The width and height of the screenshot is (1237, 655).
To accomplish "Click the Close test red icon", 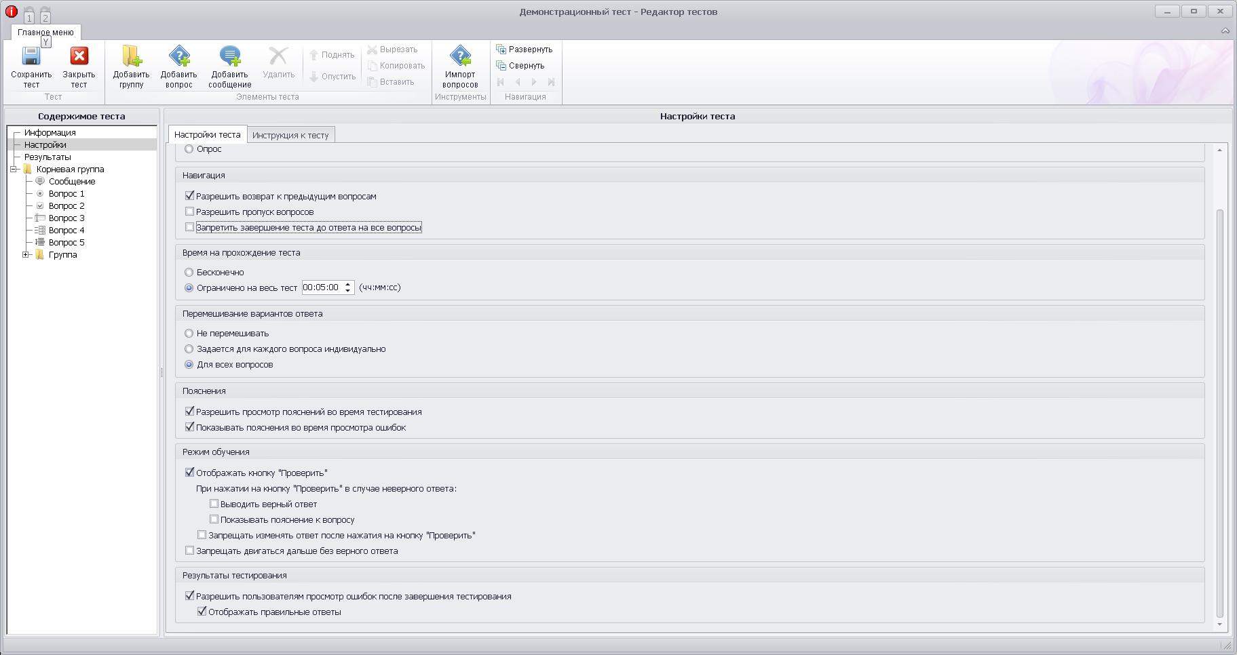I will click(x=79, y=57).
